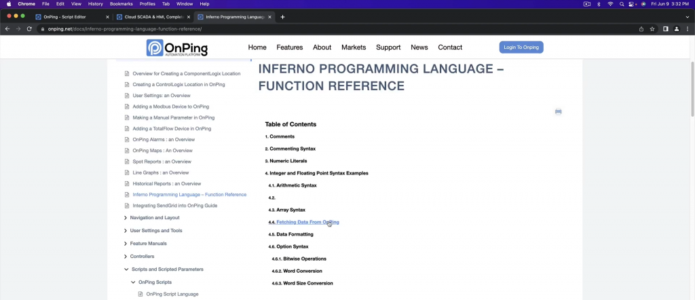The image size is (695, 300).
Task: Click the date and time in menu bar
Action: point(670,4)
